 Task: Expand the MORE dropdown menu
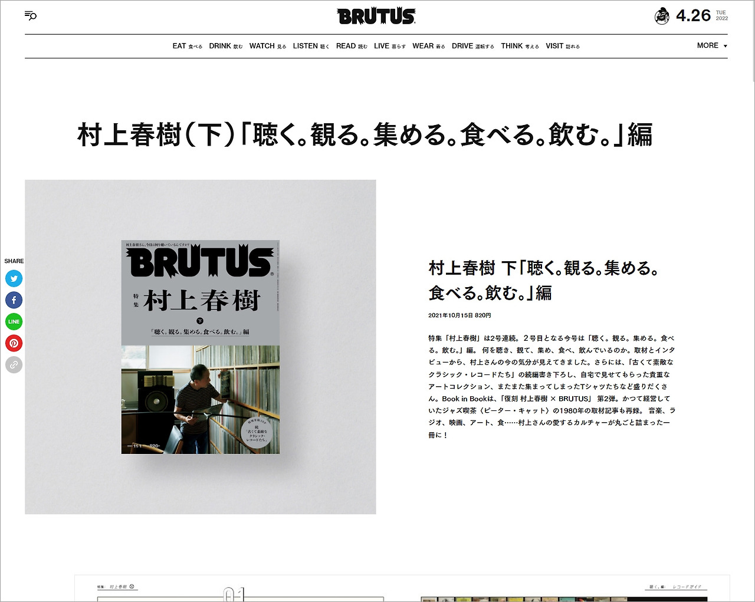point(712,45)
